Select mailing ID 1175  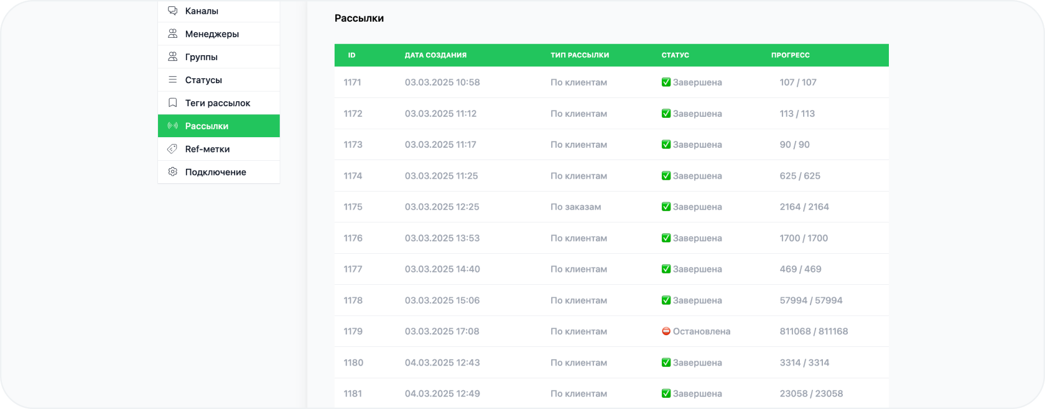[353, 207]
